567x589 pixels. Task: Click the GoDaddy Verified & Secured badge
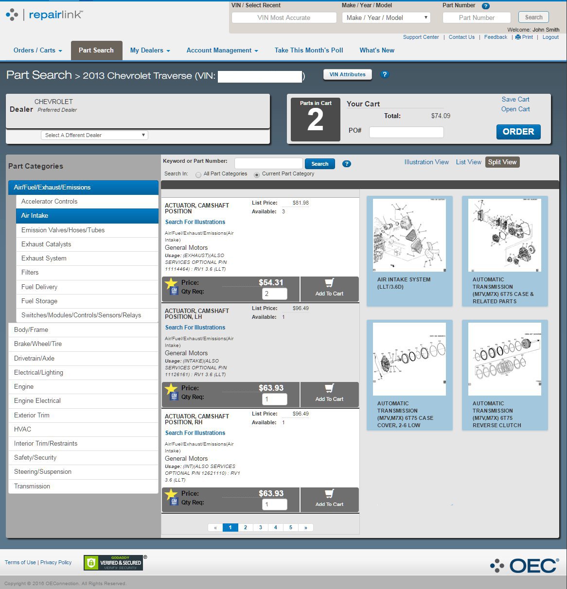[114, 563]
